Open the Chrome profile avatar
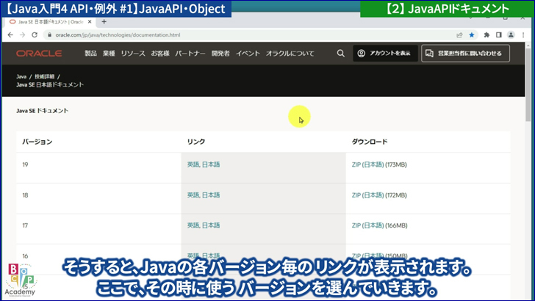 coord(511,35)
